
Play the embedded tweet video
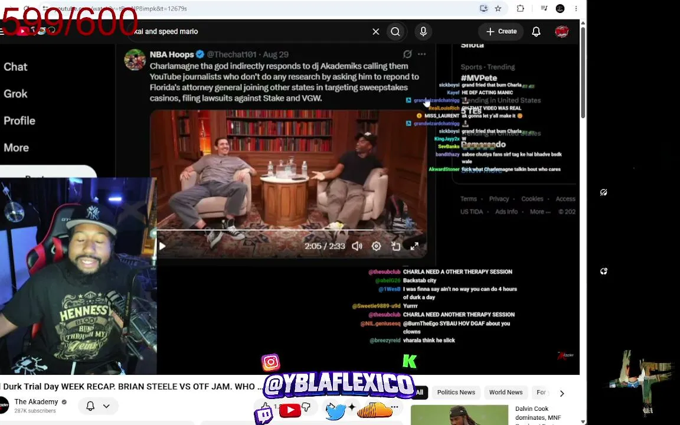tap(162, 246)
